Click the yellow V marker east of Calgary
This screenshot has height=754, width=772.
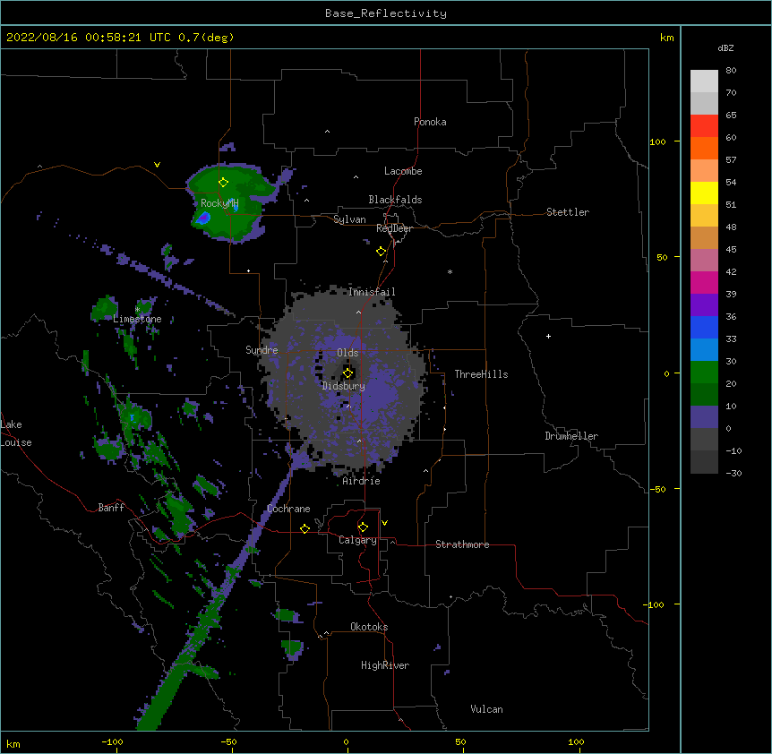[384, 523]
